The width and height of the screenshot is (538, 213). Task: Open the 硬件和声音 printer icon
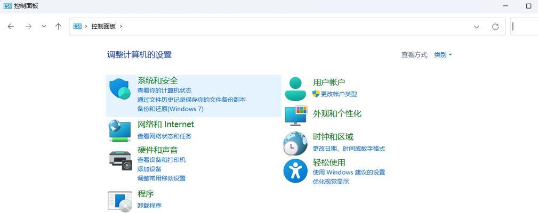[121, 160]
